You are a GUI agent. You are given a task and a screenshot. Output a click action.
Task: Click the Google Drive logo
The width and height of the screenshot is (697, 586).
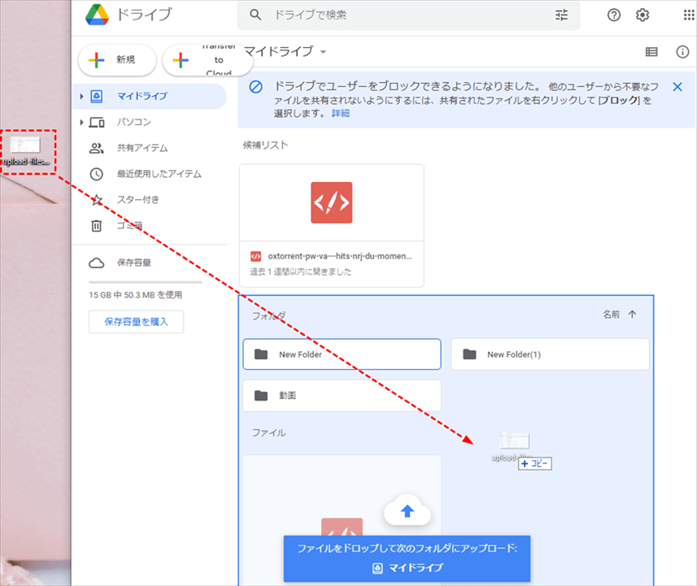click(97, 15)
